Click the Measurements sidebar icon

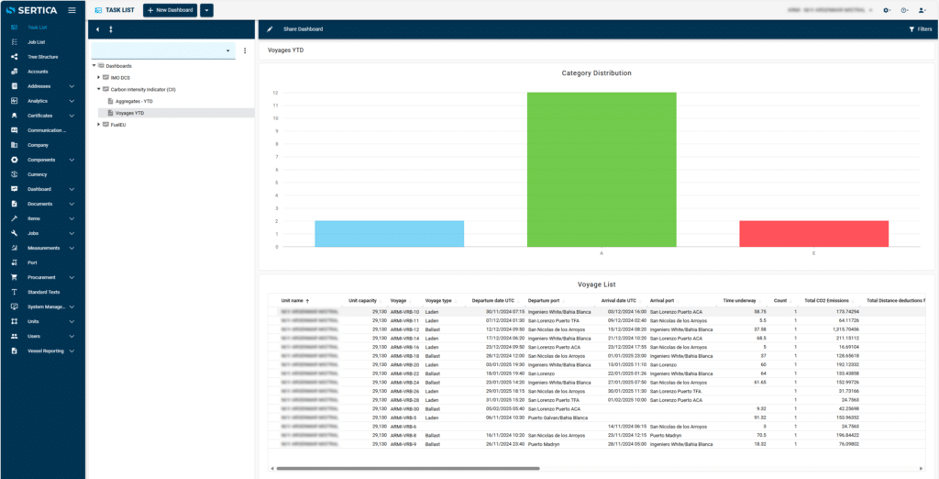pos(15,248)
